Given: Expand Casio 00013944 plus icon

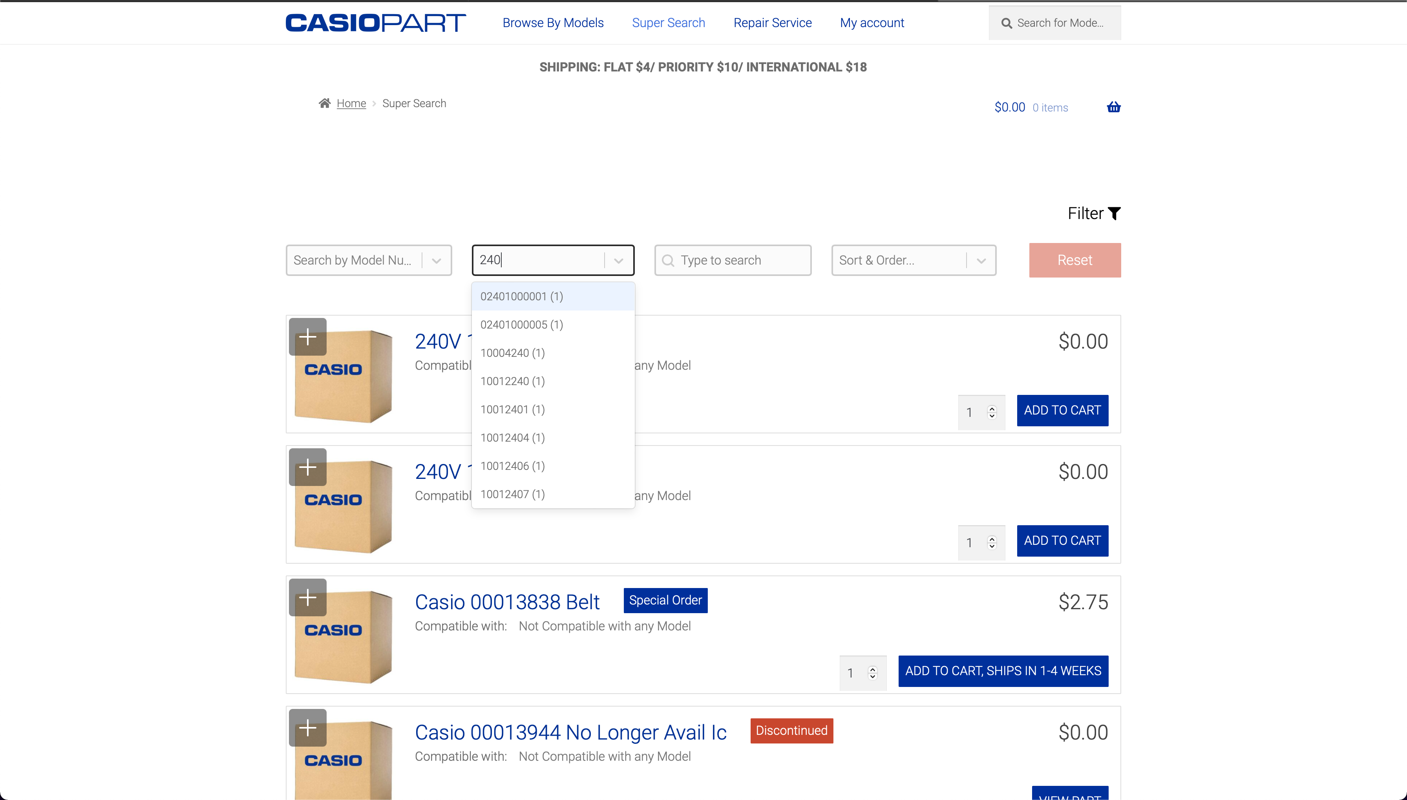Looking at the screenshot, I should point(308,727).
